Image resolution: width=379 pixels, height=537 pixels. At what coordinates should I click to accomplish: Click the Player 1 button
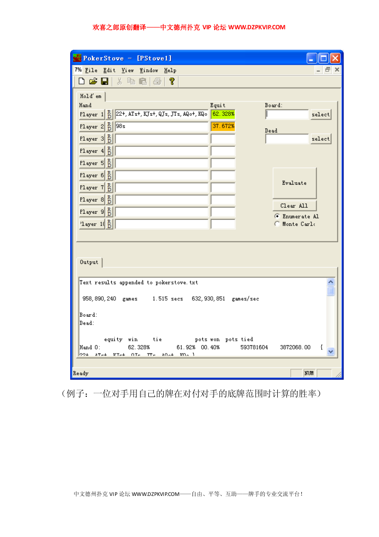(x=92, y=114)
